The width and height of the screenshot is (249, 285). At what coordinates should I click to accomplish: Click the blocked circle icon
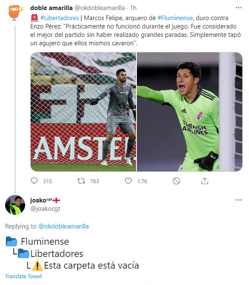176,181
